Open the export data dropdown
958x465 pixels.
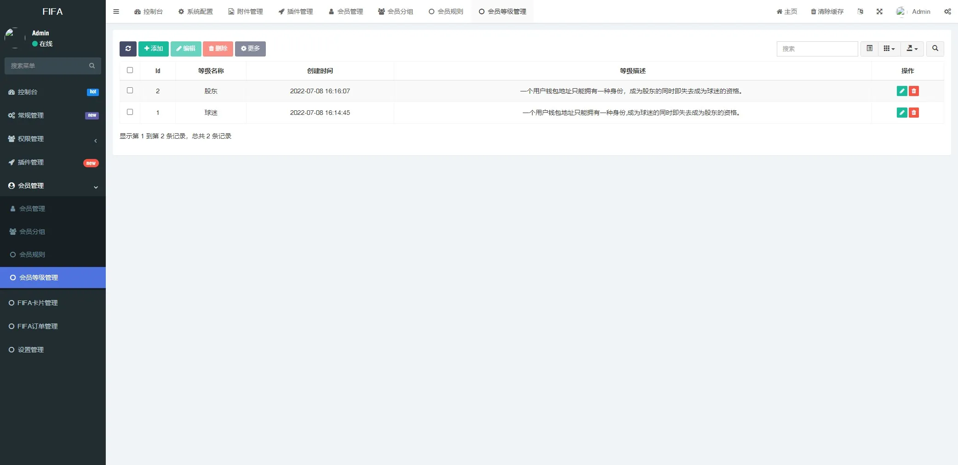(912, 49)
